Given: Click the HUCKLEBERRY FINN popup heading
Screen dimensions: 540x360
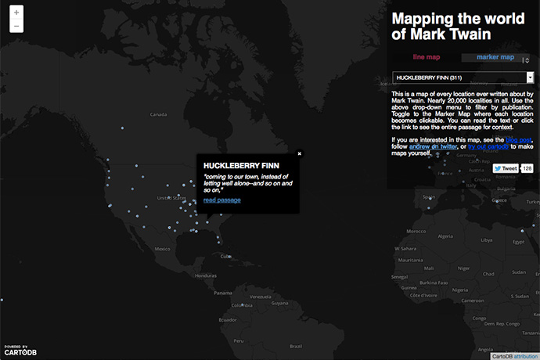Looking at the screenshot, I should (241, 166).
